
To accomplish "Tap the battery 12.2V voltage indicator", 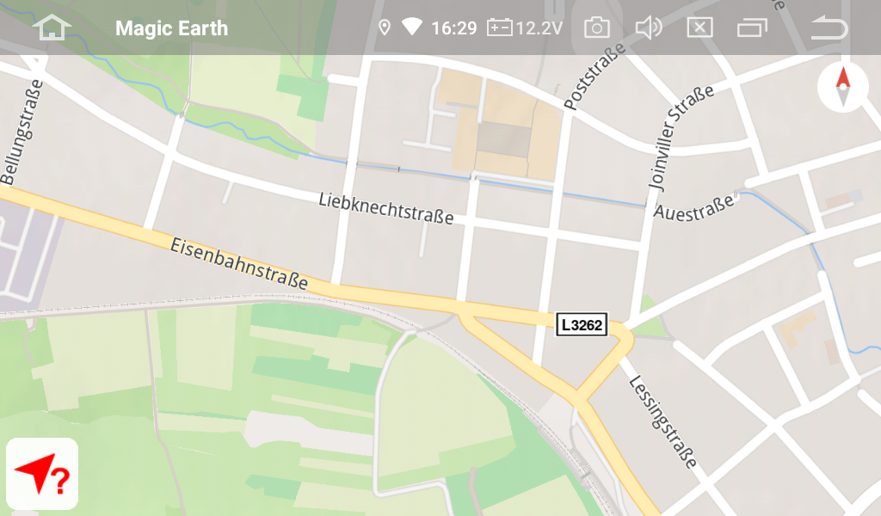I will (x=525, y=28).
